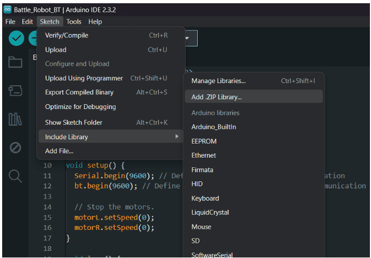This screenshot has height=258, width=371.
Task: Expand the Include Library submenu arrow
Action: point(177,137)
